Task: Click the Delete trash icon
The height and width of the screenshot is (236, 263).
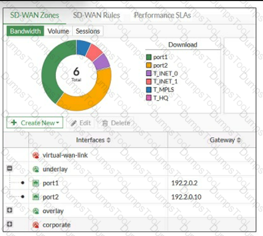Action: click(x=105, y=123)
